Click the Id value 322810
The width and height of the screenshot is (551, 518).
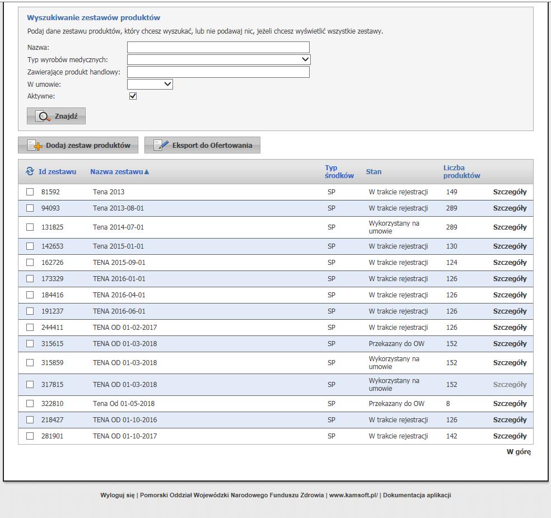tap(53, 403)
